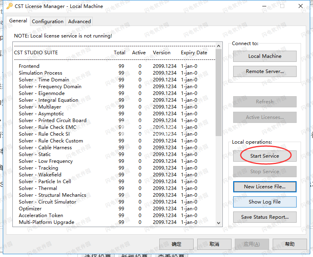
Task: Select Solver - Eigenmode row
Action: click(x=108, y=93)
